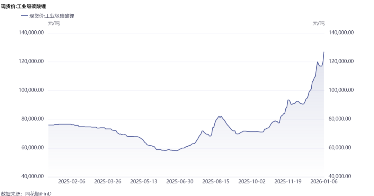Click date label 2025-06-30

180,182
